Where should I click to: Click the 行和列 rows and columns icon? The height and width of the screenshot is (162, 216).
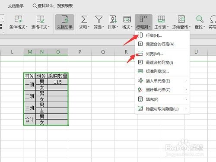click(x=143, y=19)
